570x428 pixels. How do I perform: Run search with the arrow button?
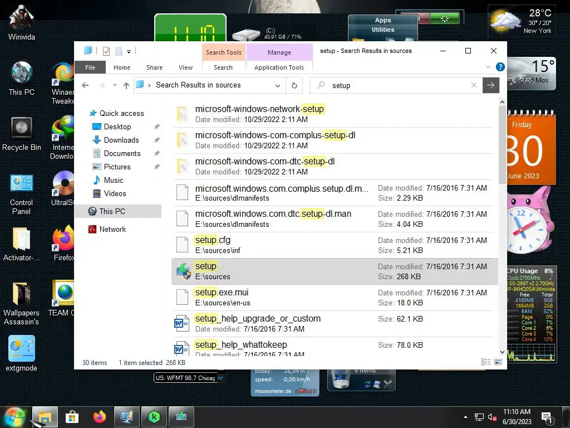491,85
